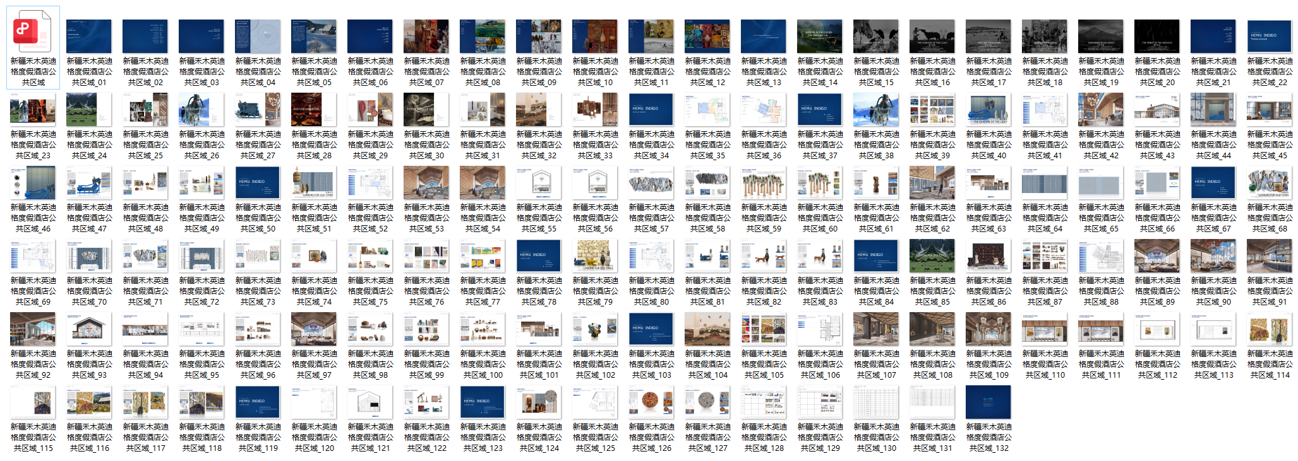Select the blue thumbnail ending _78
The width and height of the screenshot is (1298, 461).
point(539,255)
